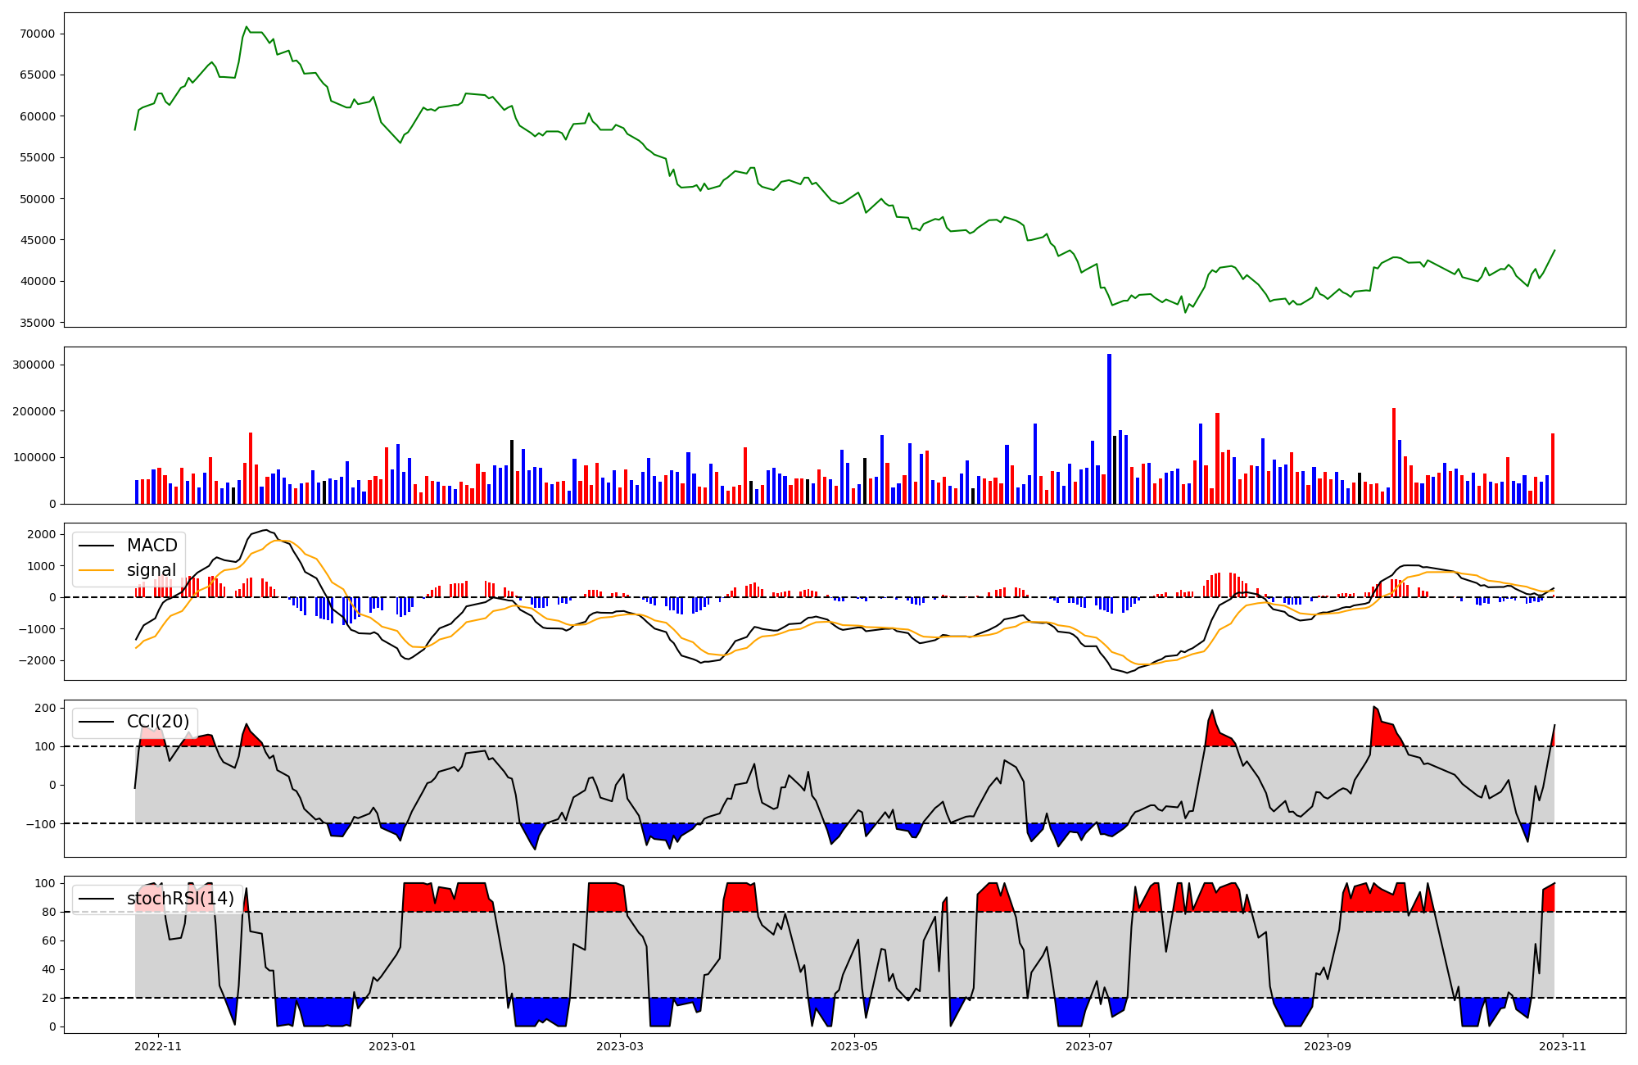Screen dimensions: 1638x1065
Task: Click the 2023-09 date tick label
Action: click(x=1327, y=1045)
